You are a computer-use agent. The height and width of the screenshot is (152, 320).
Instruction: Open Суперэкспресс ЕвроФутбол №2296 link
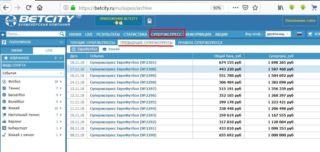tap(123, 96)
